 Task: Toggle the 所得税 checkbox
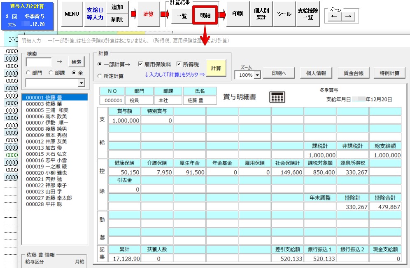(x=179, y=64)
